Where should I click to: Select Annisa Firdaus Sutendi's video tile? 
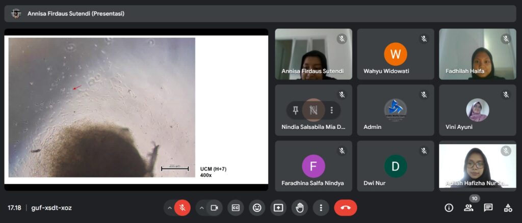[314, 54]
